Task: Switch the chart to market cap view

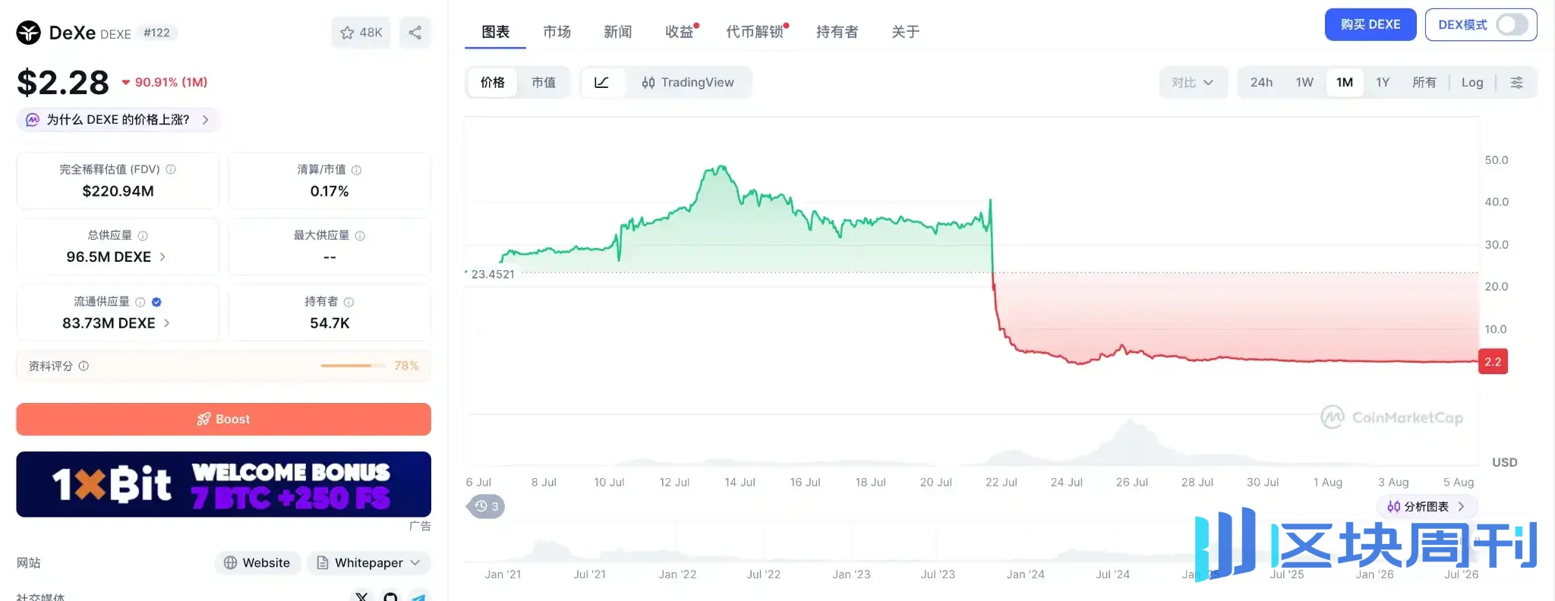Action: coord(543,82)
